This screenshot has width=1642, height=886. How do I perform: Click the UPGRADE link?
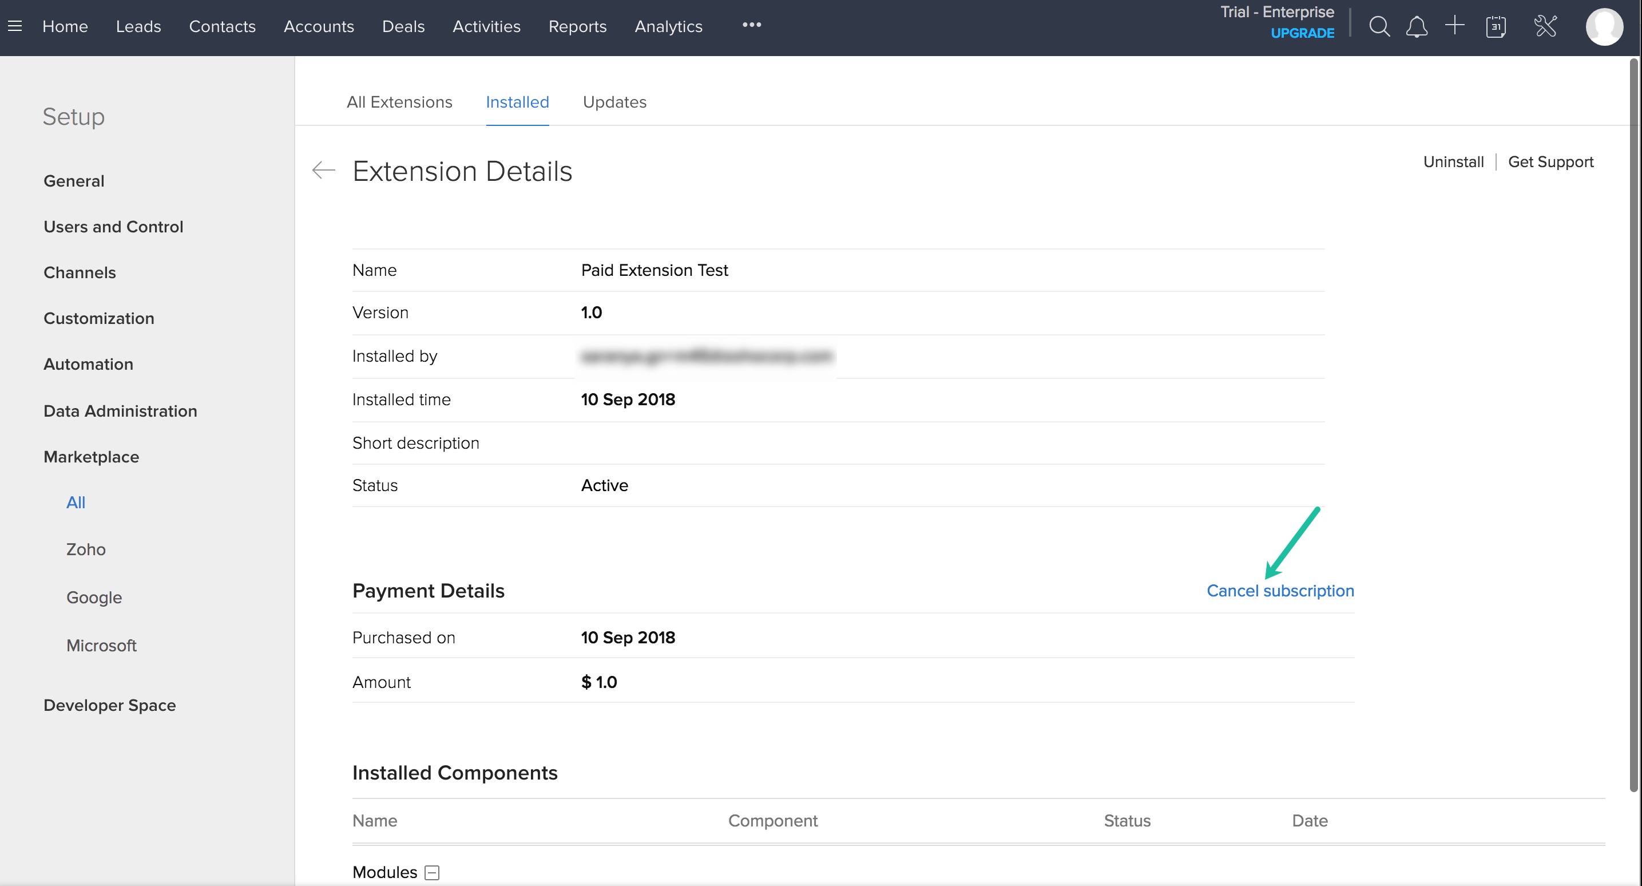1302,33
